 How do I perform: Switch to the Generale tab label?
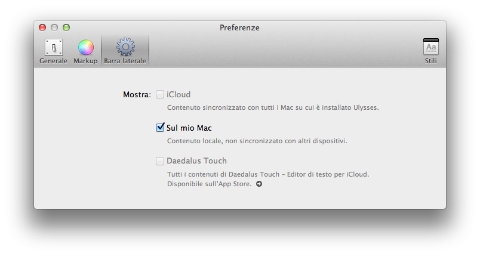coord(53,61)
